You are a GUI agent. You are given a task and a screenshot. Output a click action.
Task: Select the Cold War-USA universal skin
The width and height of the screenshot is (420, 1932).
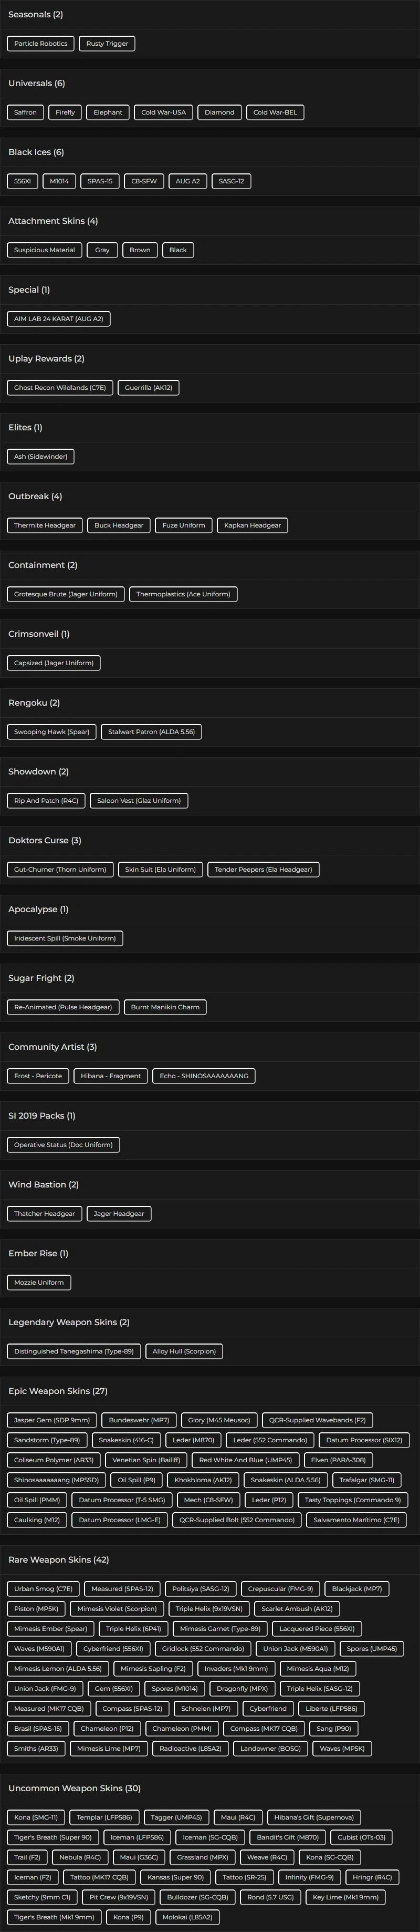(163, 112)
